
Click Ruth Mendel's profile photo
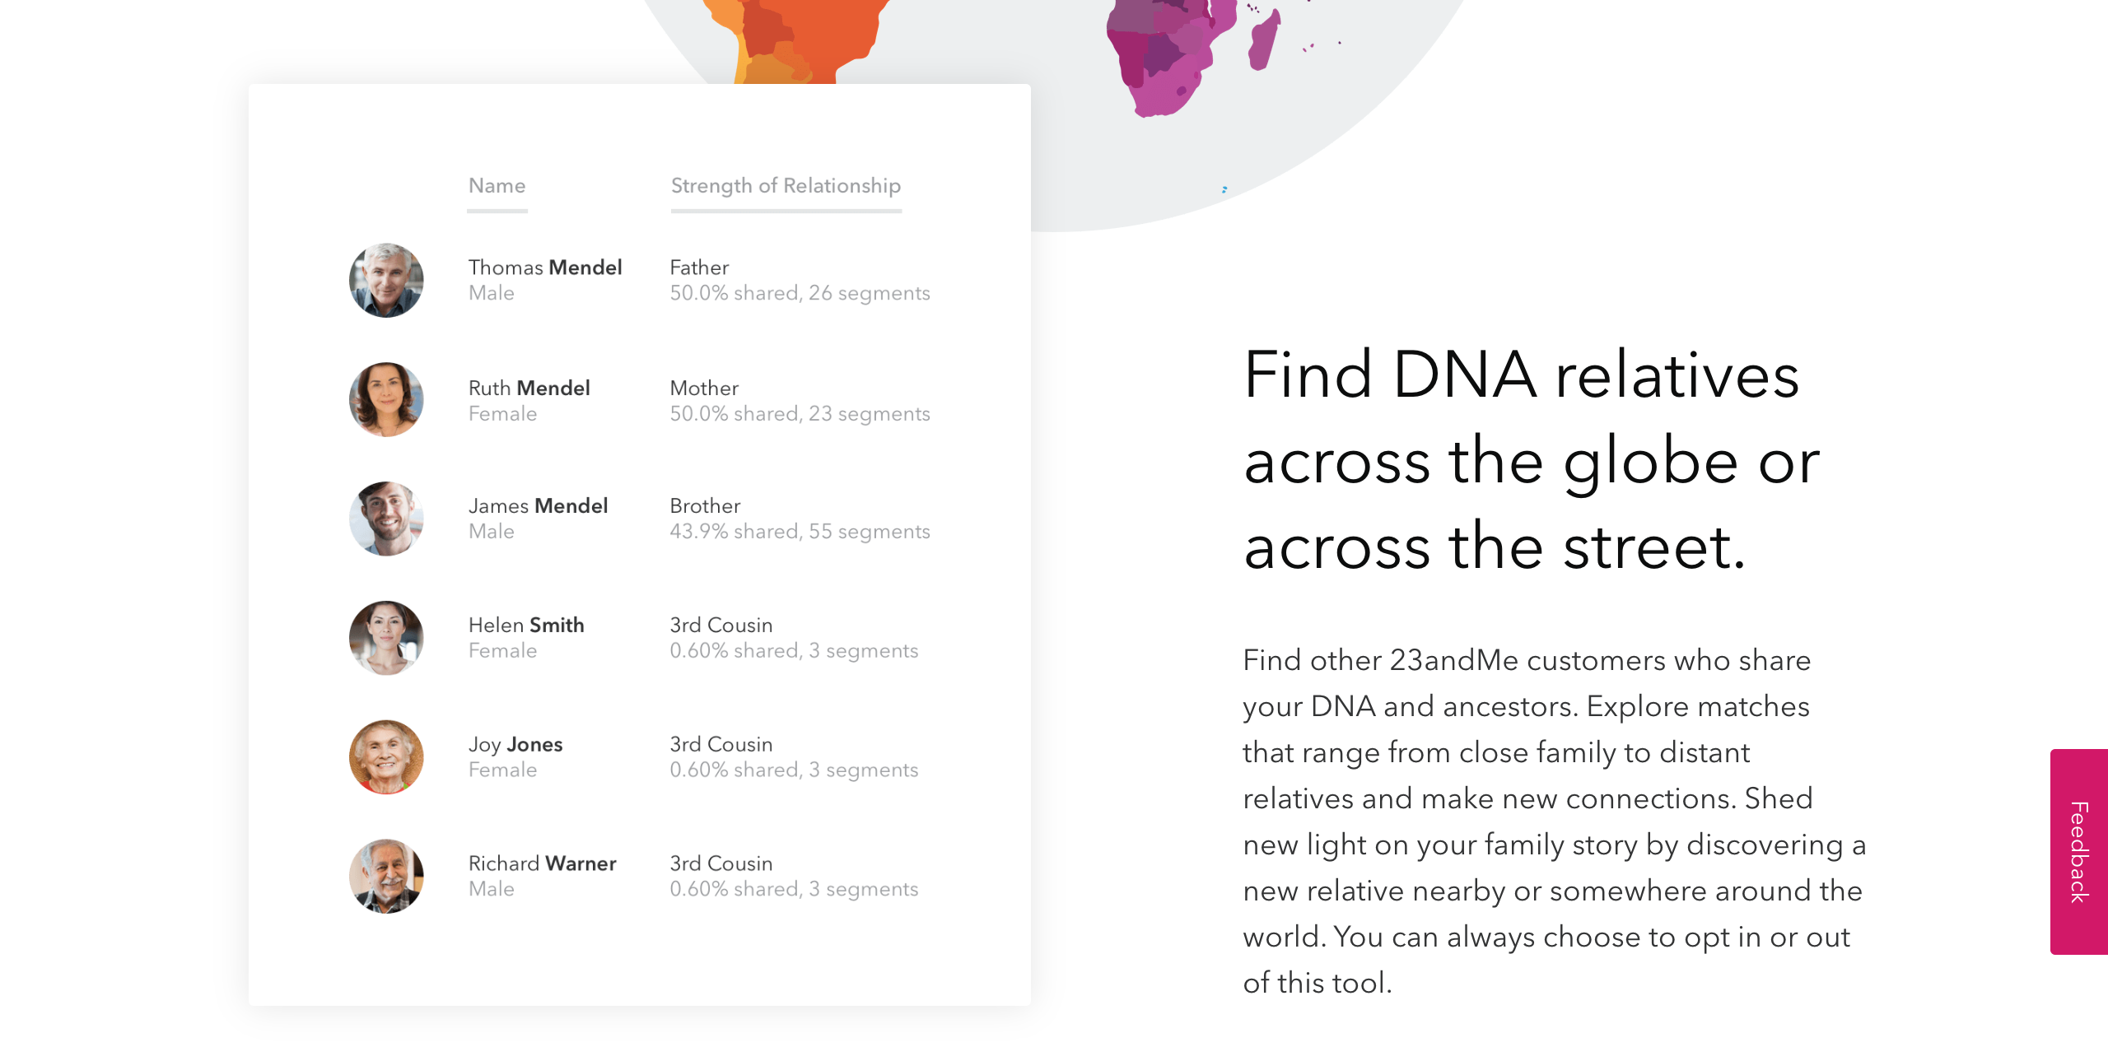tap(386, 399)
